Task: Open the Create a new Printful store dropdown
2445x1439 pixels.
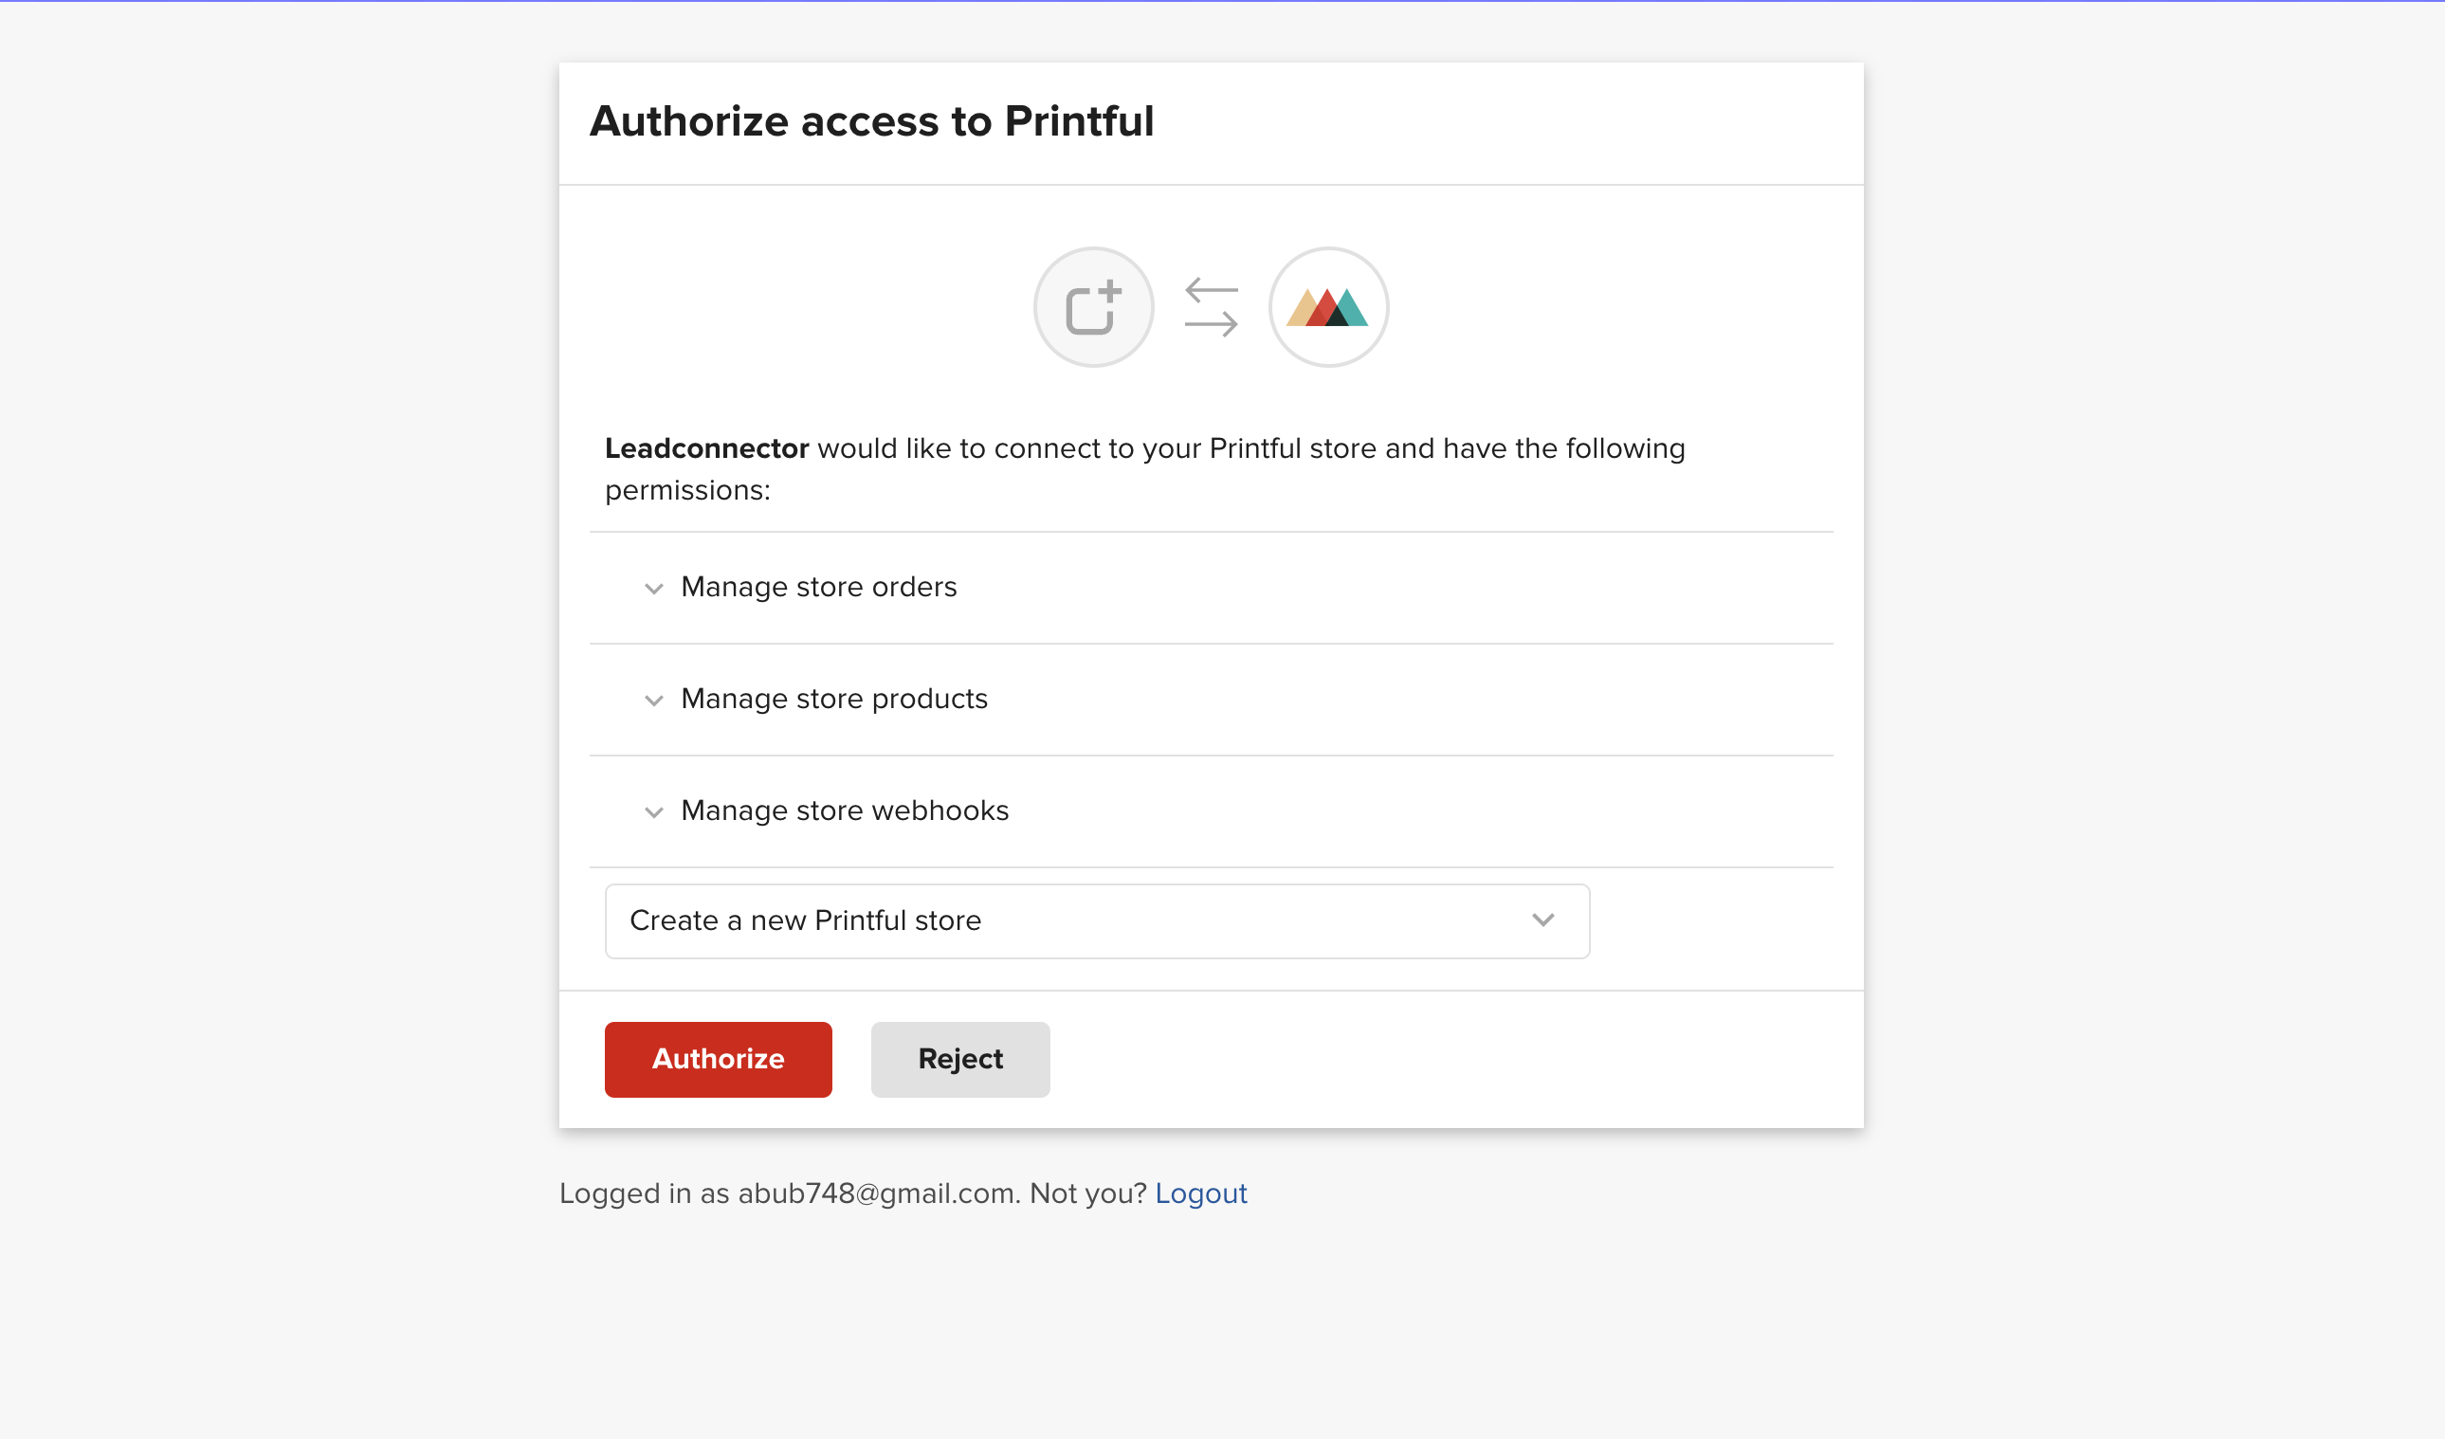Action: (1097, 920)
